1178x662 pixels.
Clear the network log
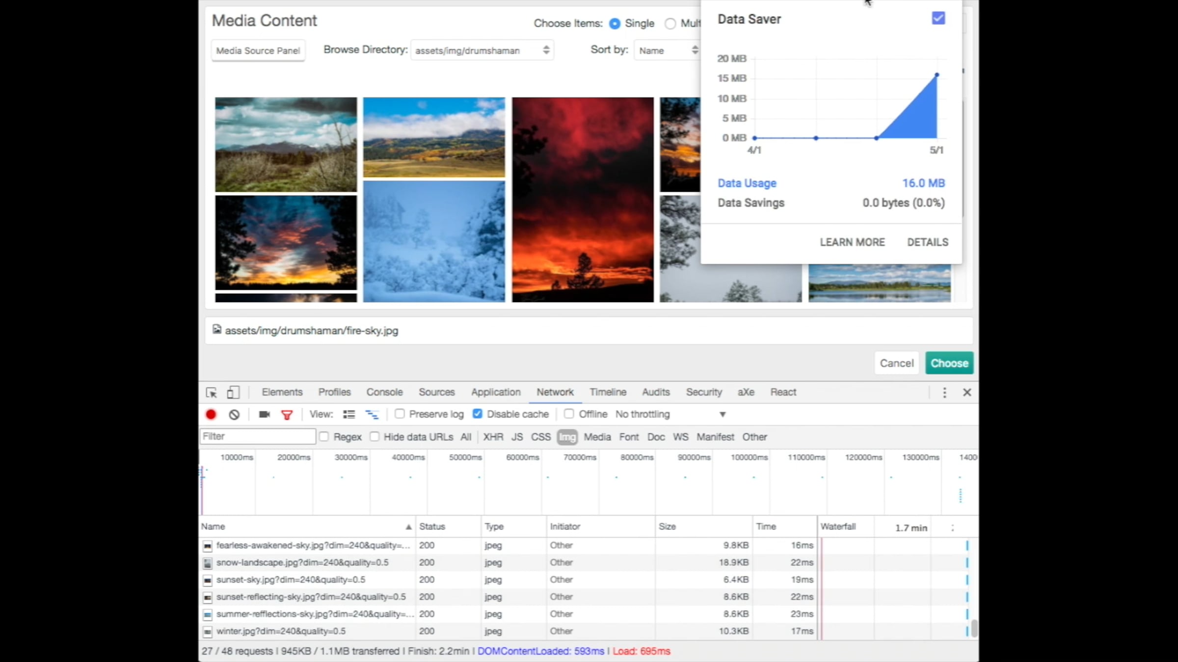click(234, 414)
